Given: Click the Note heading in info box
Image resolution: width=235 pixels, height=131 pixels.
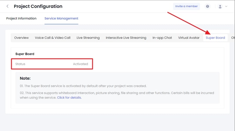Looking at the screenshot, I should click(x=25, y=78).
